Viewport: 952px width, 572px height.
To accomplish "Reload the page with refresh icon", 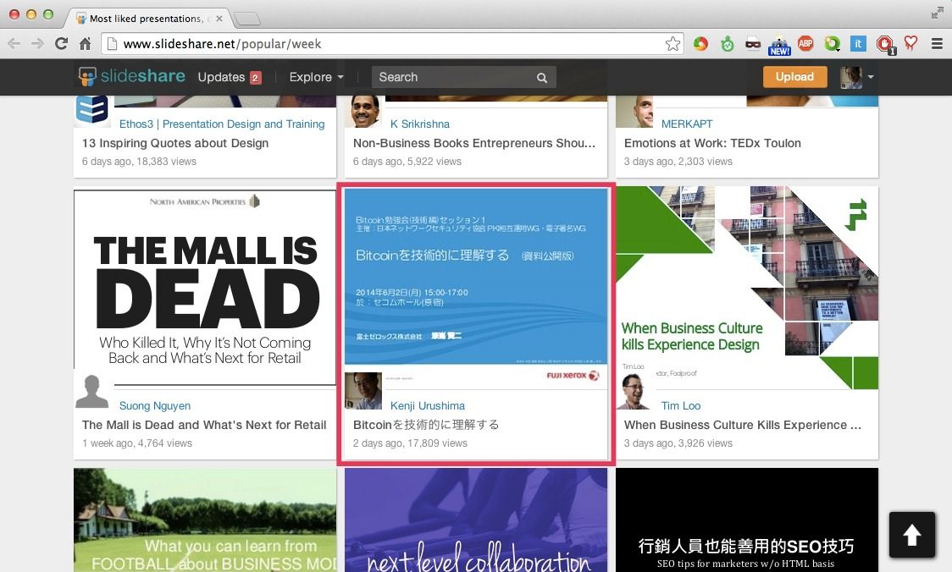I will (61, 44).
